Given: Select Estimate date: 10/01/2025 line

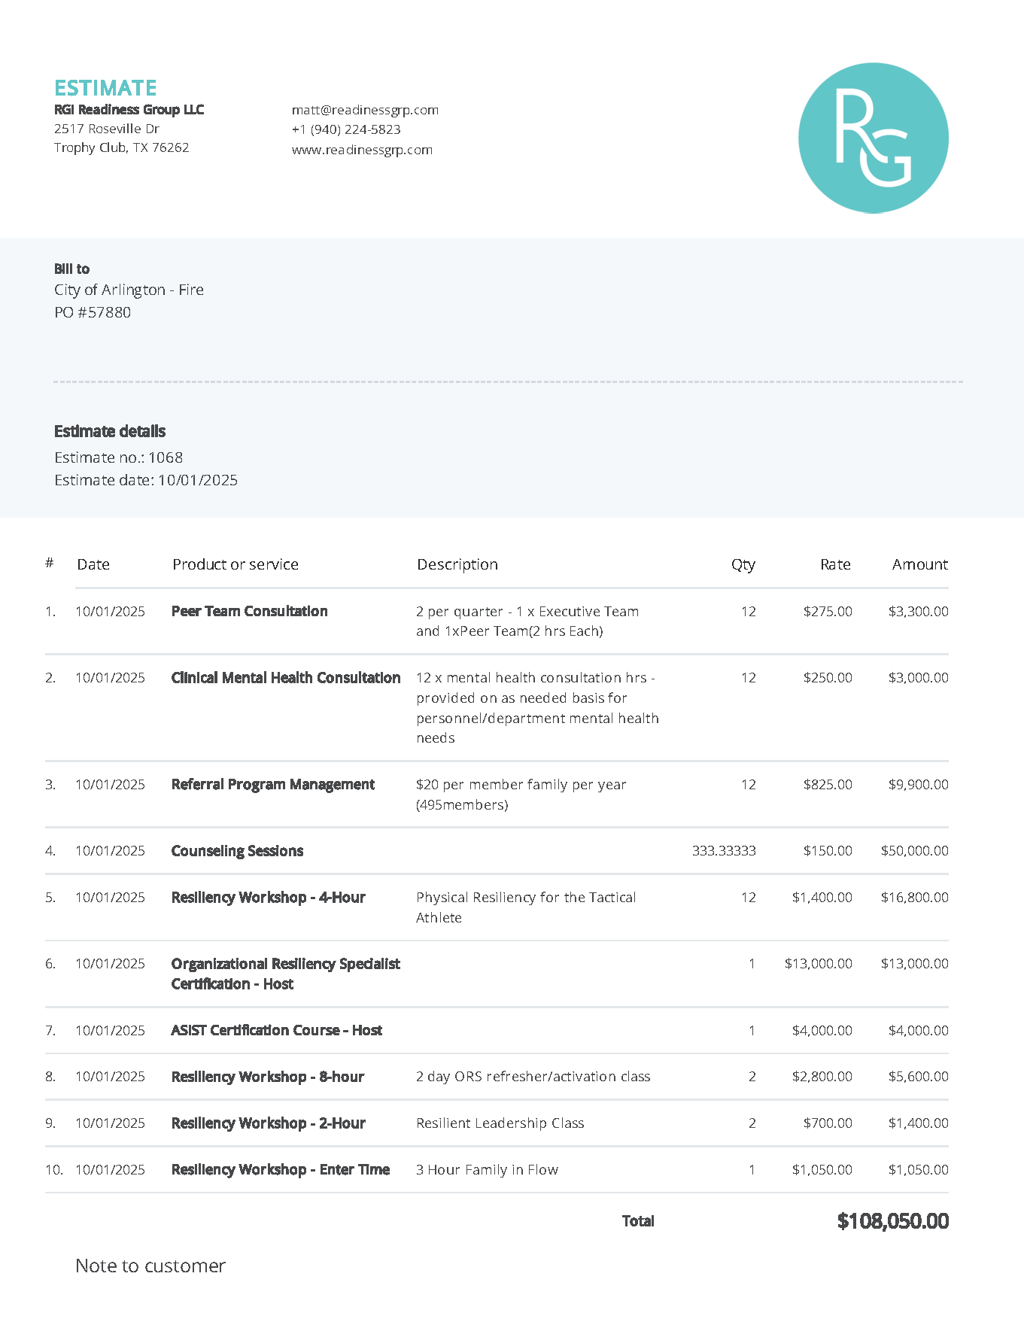Looking at the screenshot, I should tap(146, 480).
